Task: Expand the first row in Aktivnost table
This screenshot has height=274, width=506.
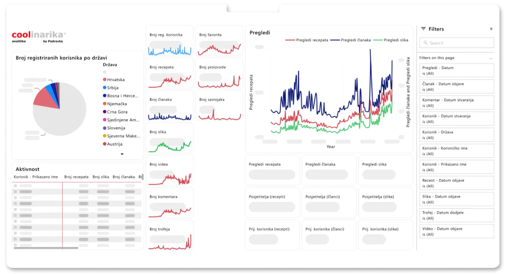Action: coord(15,186)
